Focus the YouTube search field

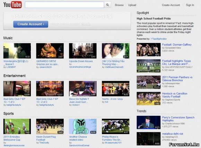[x=64, y=5]
